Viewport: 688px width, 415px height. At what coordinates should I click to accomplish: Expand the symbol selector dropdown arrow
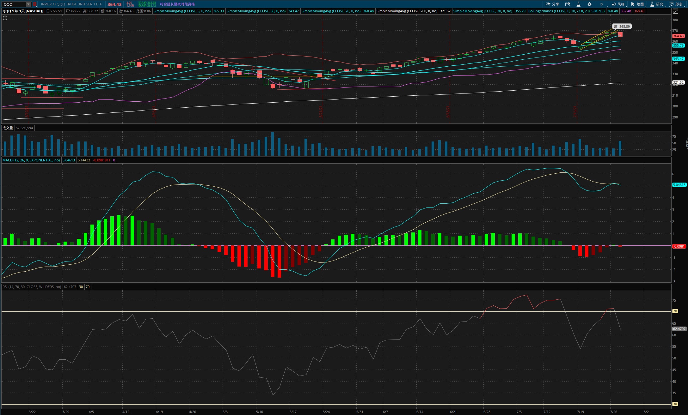(x=28, y=4)
